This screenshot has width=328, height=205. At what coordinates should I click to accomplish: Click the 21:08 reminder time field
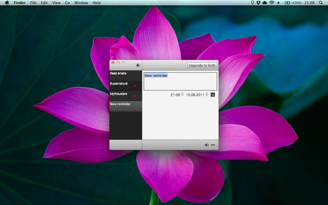175,95
